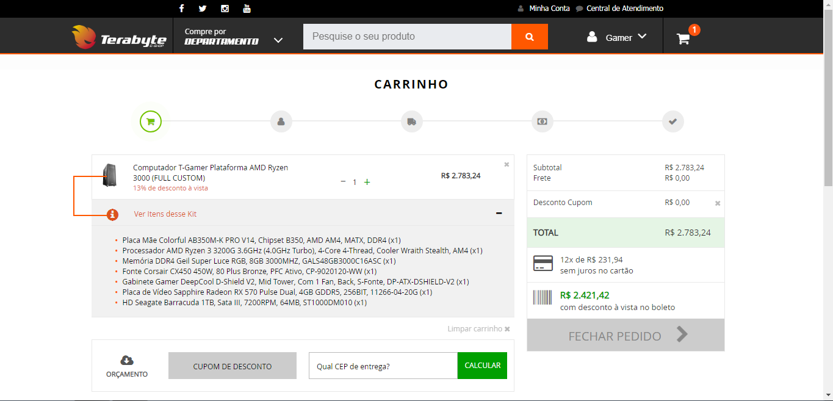Click the Placa de Vídeo Sapphire Radeon item
The image size is (833, 401).
[277, 292]
